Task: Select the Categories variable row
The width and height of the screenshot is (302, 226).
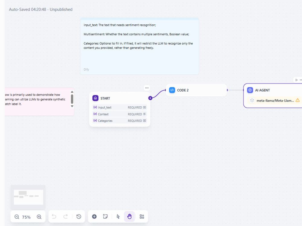Action: [x=120, y=121]
